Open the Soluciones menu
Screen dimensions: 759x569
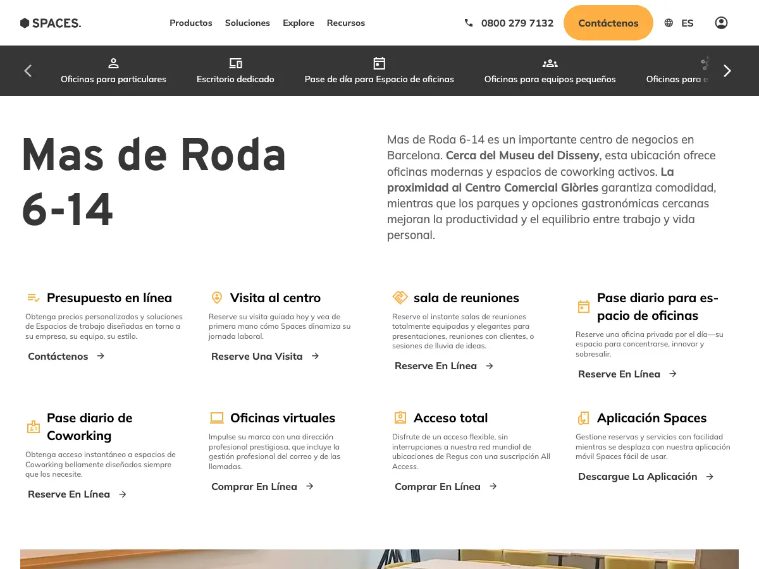coord(247,23)
